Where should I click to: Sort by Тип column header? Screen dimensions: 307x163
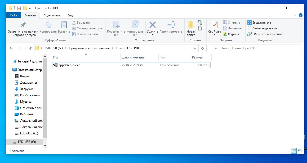tap(175, 57)
